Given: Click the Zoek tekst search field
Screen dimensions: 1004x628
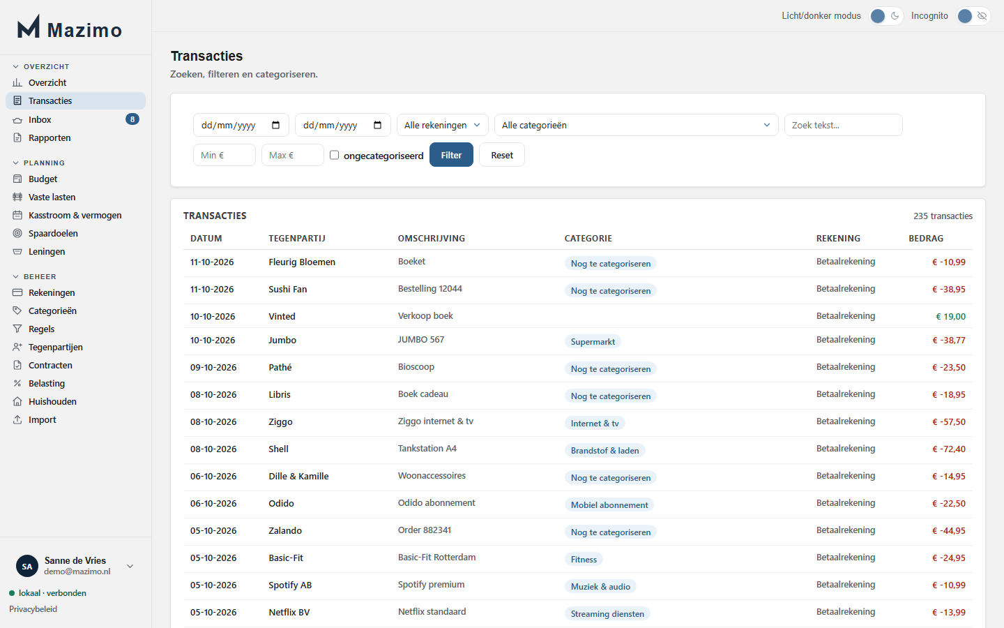Looking at the screenshot, I should click(844, 125).
